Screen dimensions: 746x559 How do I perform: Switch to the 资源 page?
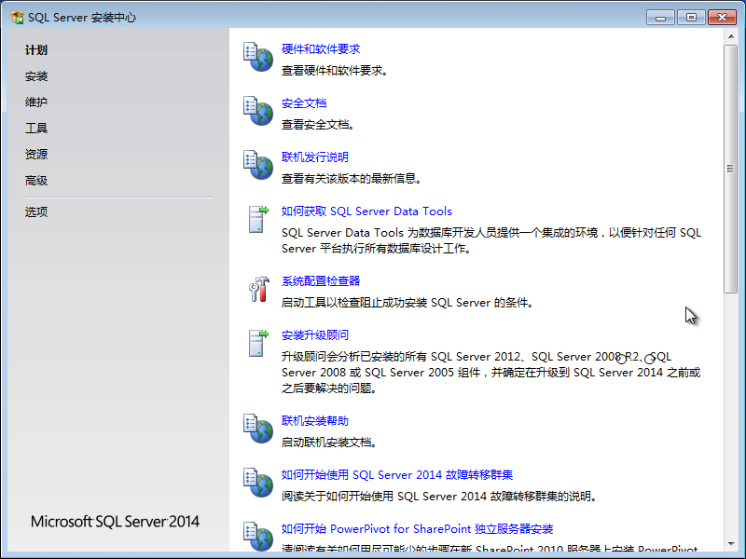click(x=36, y=154)
